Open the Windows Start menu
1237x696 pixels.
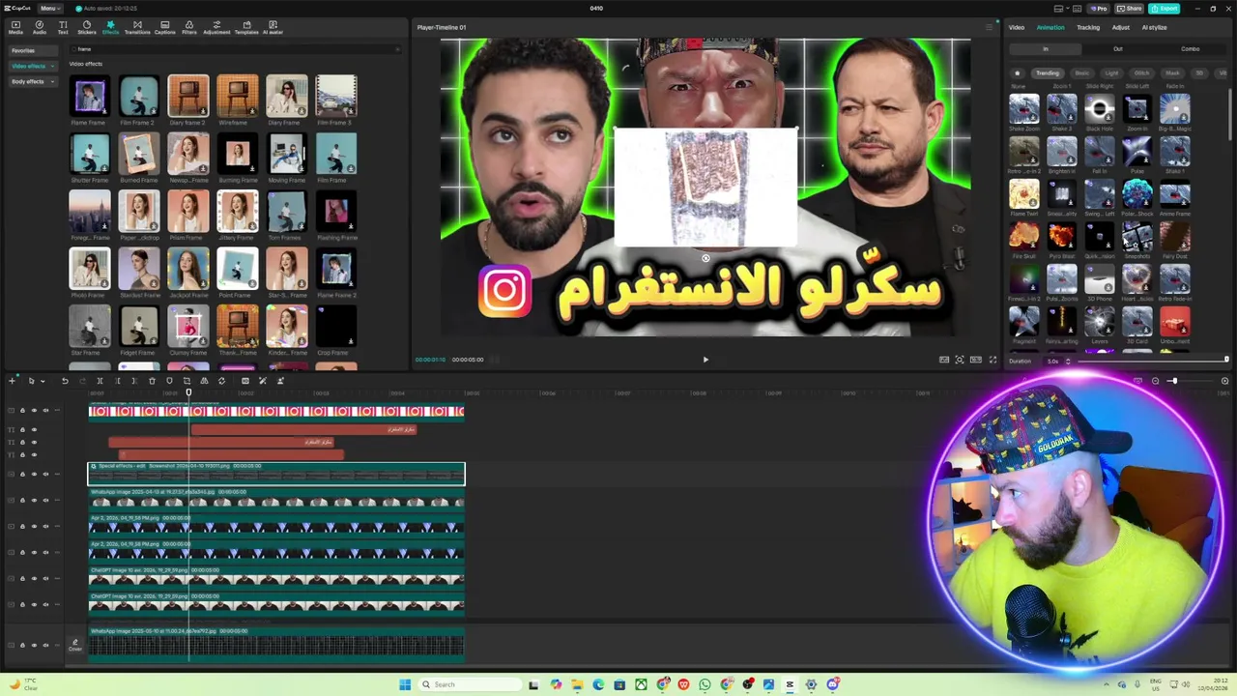click(x=405, y=684)
